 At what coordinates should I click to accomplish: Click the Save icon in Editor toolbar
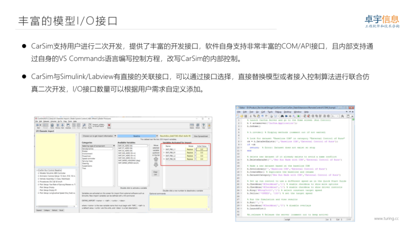coord(246,116)
